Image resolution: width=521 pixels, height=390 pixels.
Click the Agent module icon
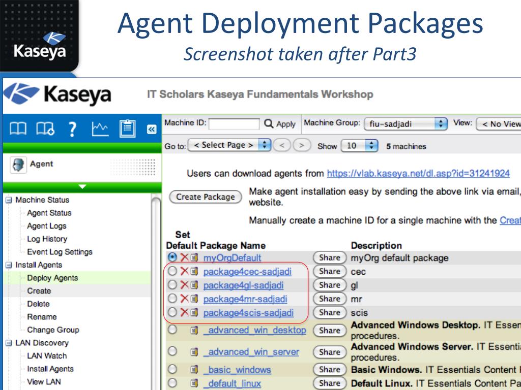[x=18, y=165]
